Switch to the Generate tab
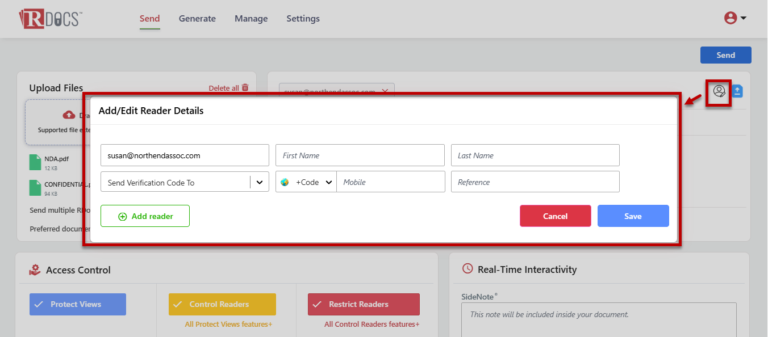768x337 pixels. coord(197,19)
